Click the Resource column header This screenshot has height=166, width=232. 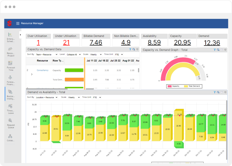42,61
